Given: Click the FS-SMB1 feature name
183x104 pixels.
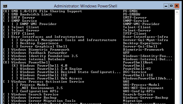Looking at the screenshot, I should [130, 11].
